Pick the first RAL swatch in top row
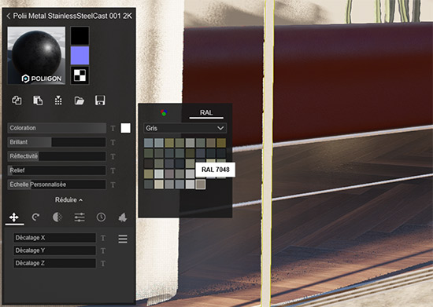433x307 pixels. point(149,143)
